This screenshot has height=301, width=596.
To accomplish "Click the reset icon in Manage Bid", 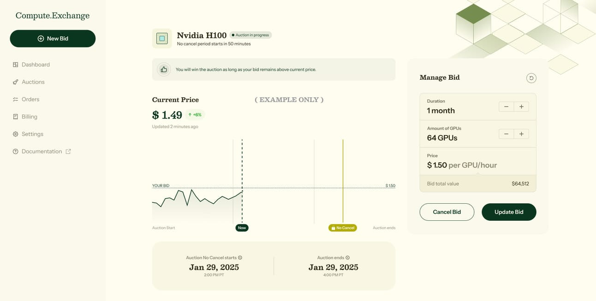I will (x=531, y=78).
